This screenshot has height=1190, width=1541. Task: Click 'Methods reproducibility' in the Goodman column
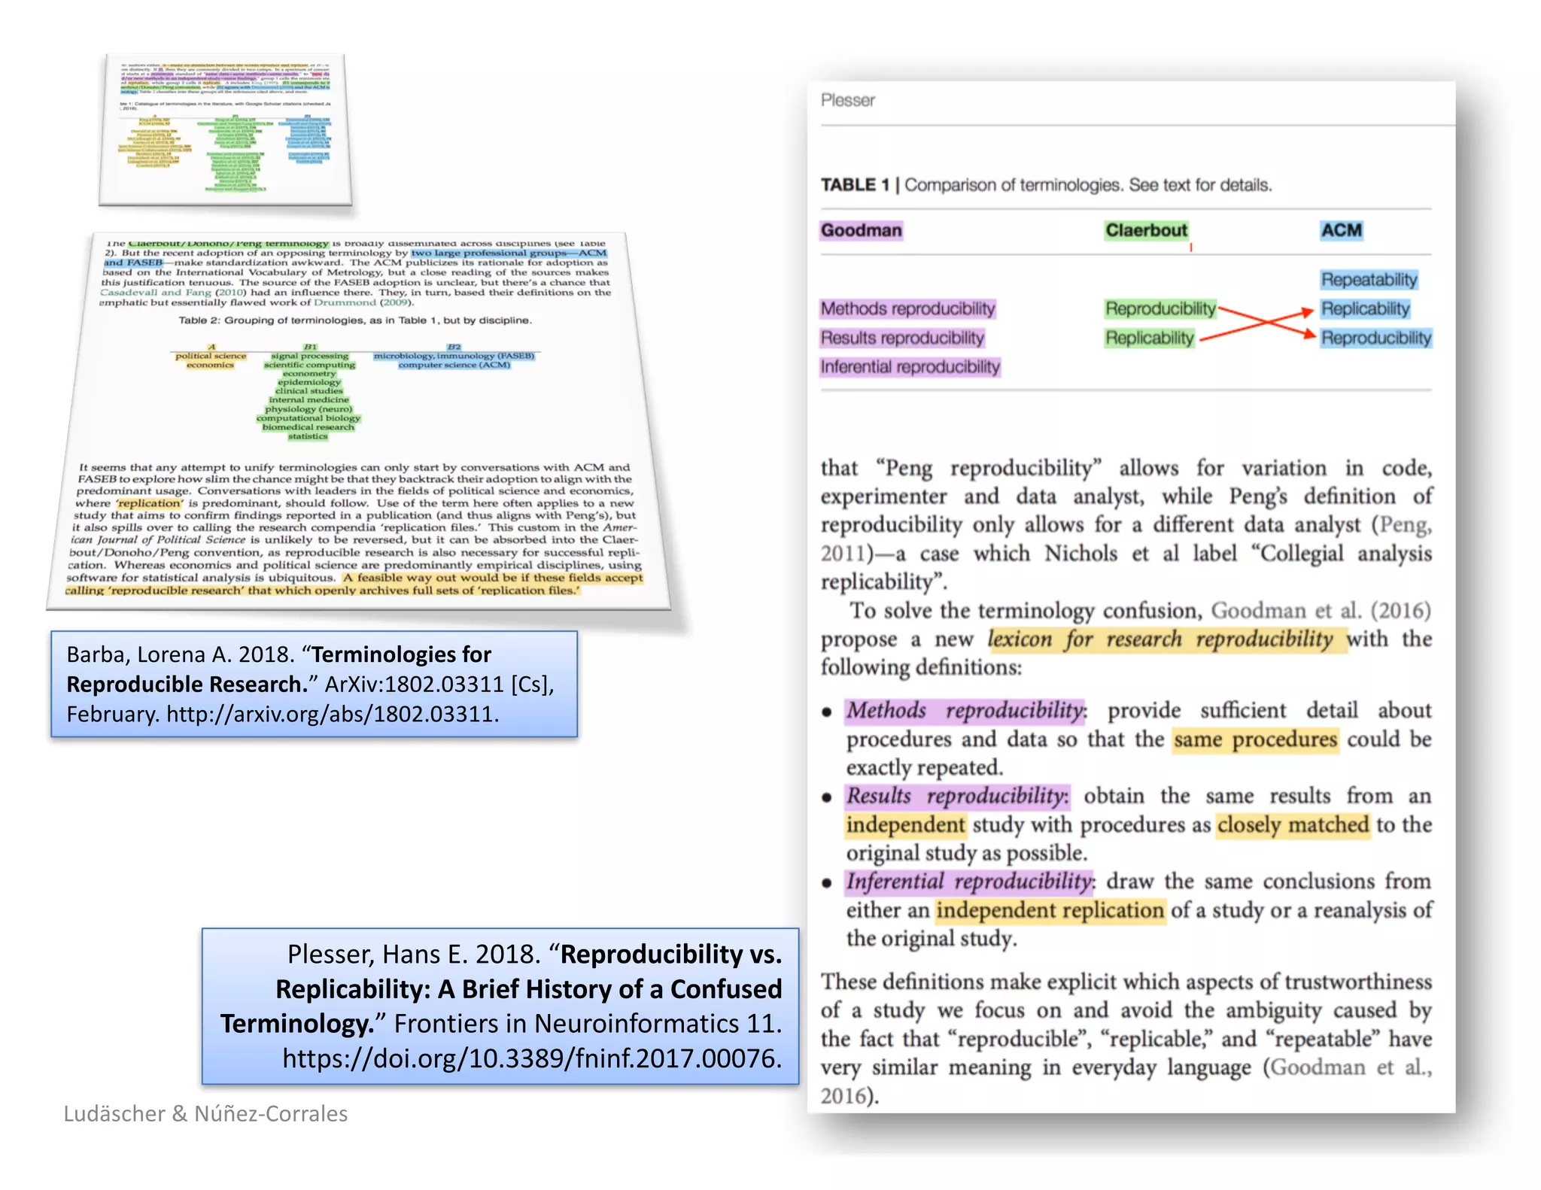coord(908,309)
